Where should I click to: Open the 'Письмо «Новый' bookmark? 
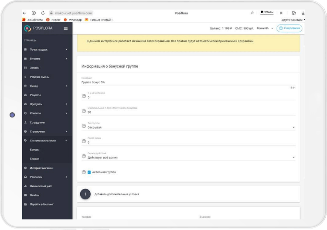tap(99, 20)
